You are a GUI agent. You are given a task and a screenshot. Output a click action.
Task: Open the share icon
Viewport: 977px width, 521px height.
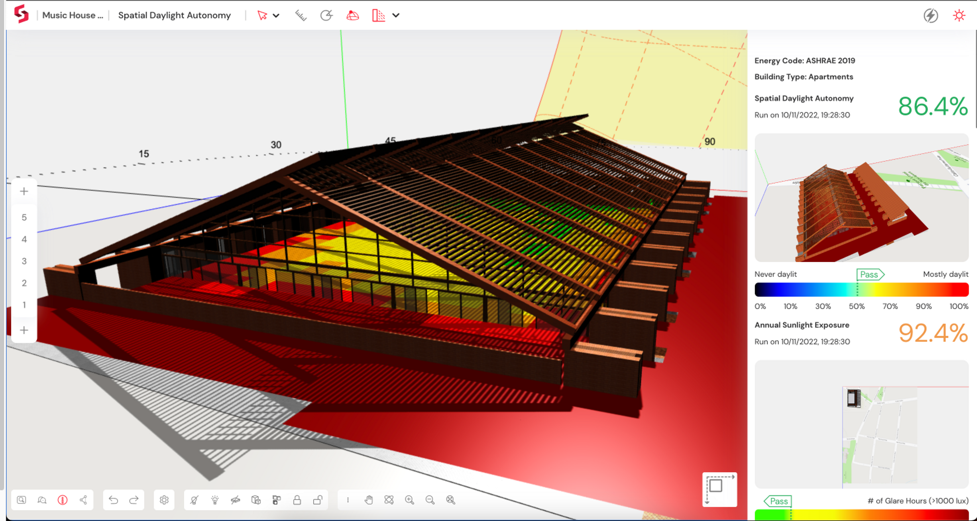coord(83,500)
